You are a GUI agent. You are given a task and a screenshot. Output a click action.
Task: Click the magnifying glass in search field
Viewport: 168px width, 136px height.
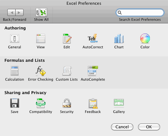120,12
